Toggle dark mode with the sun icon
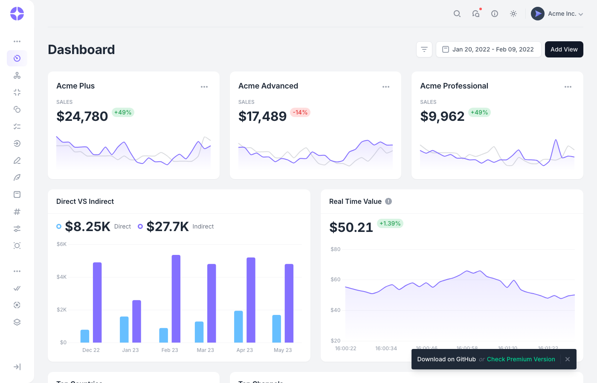This screenshot has width=597, height=383. click(x=513, y=14)
